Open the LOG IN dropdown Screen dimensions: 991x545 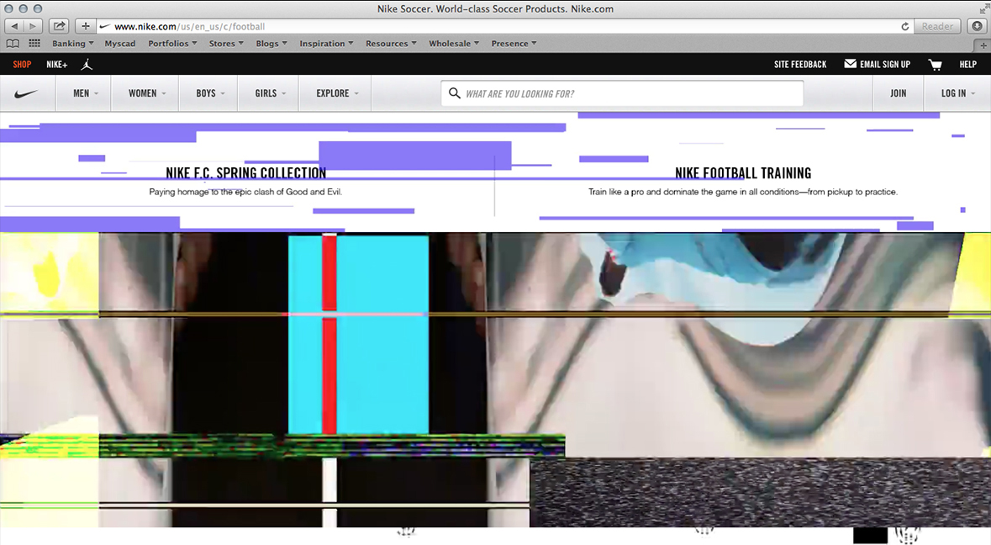957,93
